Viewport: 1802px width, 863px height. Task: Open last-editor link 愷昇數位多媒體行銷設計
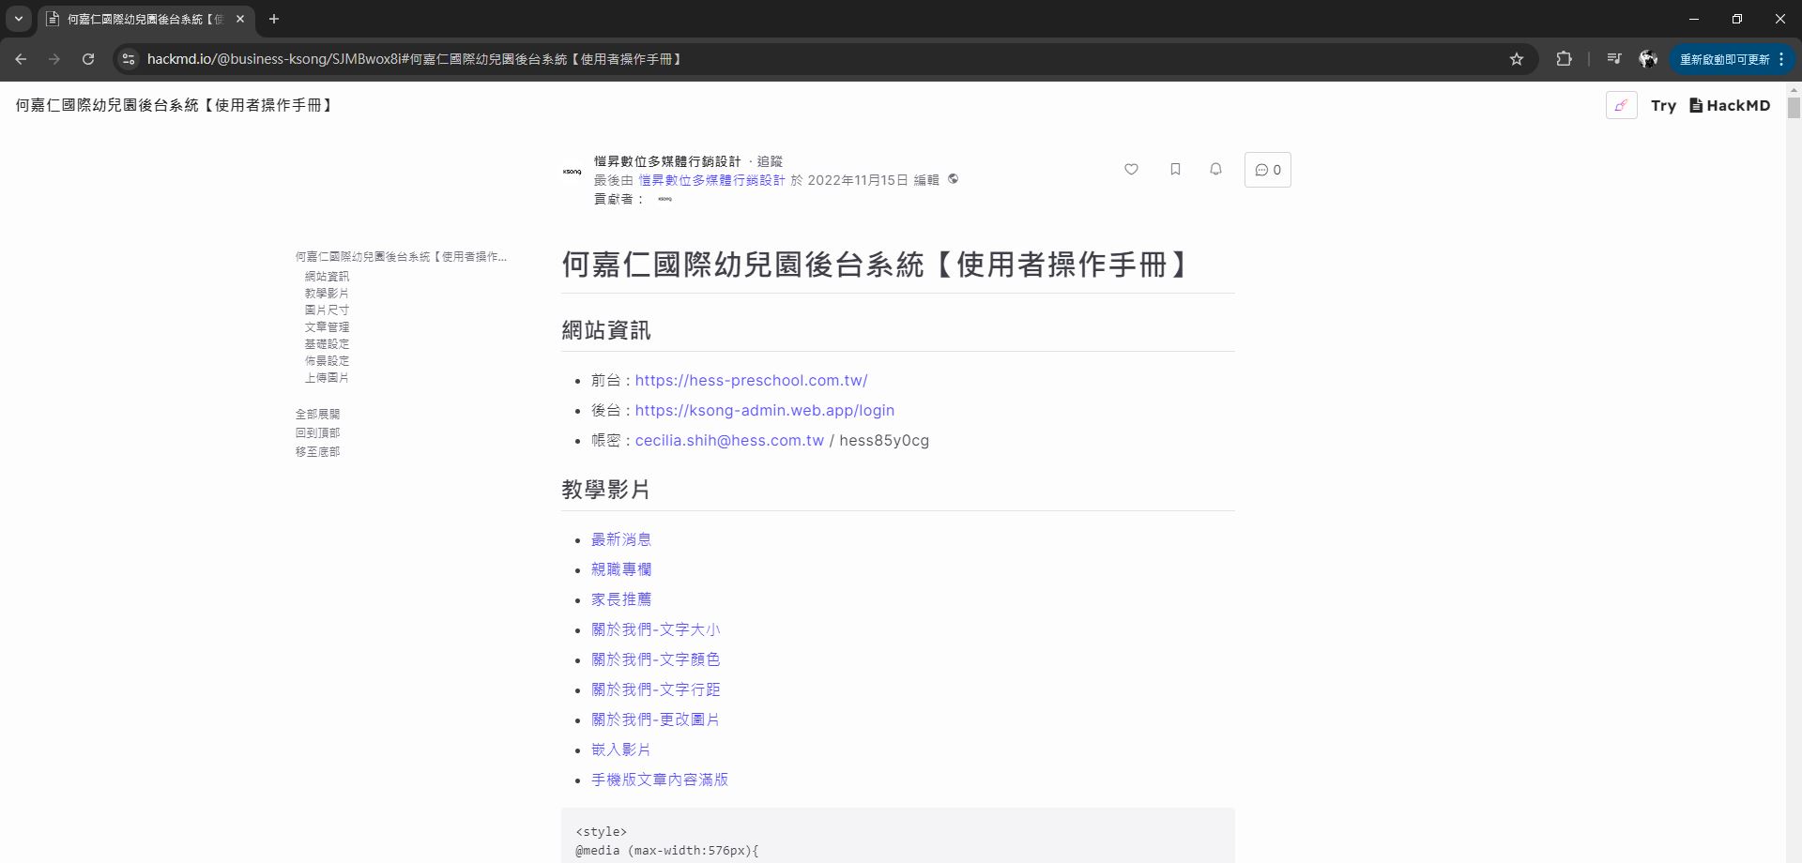711,180
